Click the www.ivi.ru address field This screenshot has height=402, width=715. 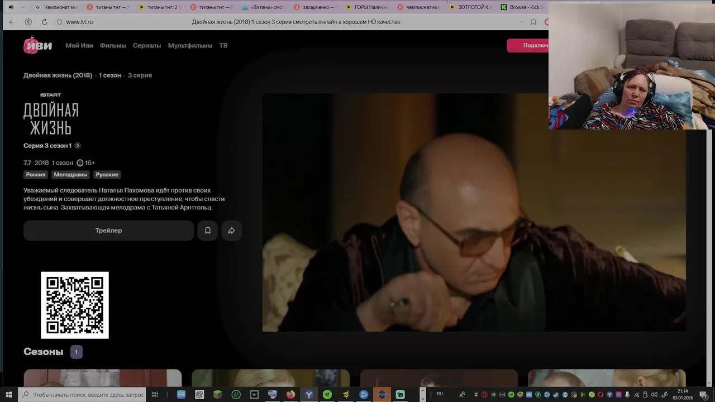coord(79,22)
